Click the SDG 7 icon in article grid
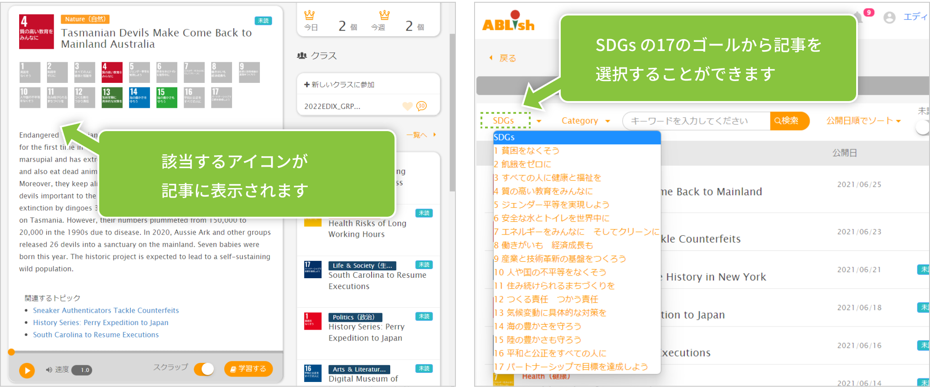The image size is (930, 387). 194,72
